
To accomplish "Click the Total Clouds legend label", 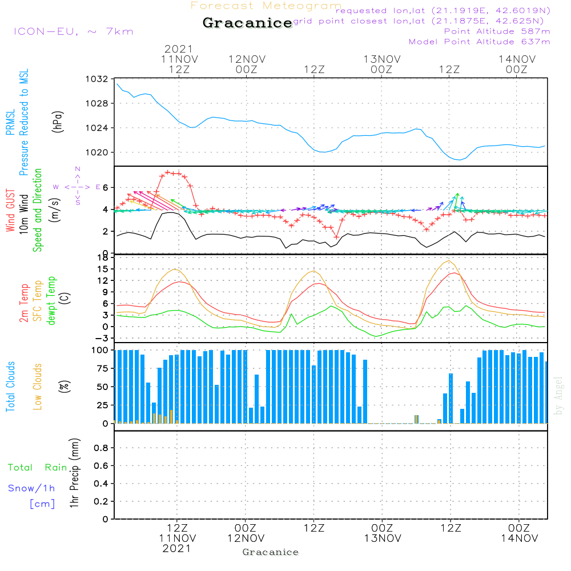I will pos(10,387).
